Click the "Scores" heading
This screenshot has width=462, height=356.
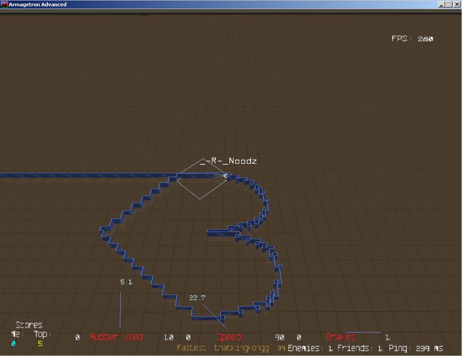pyautogui.click(x=29, y=325)
